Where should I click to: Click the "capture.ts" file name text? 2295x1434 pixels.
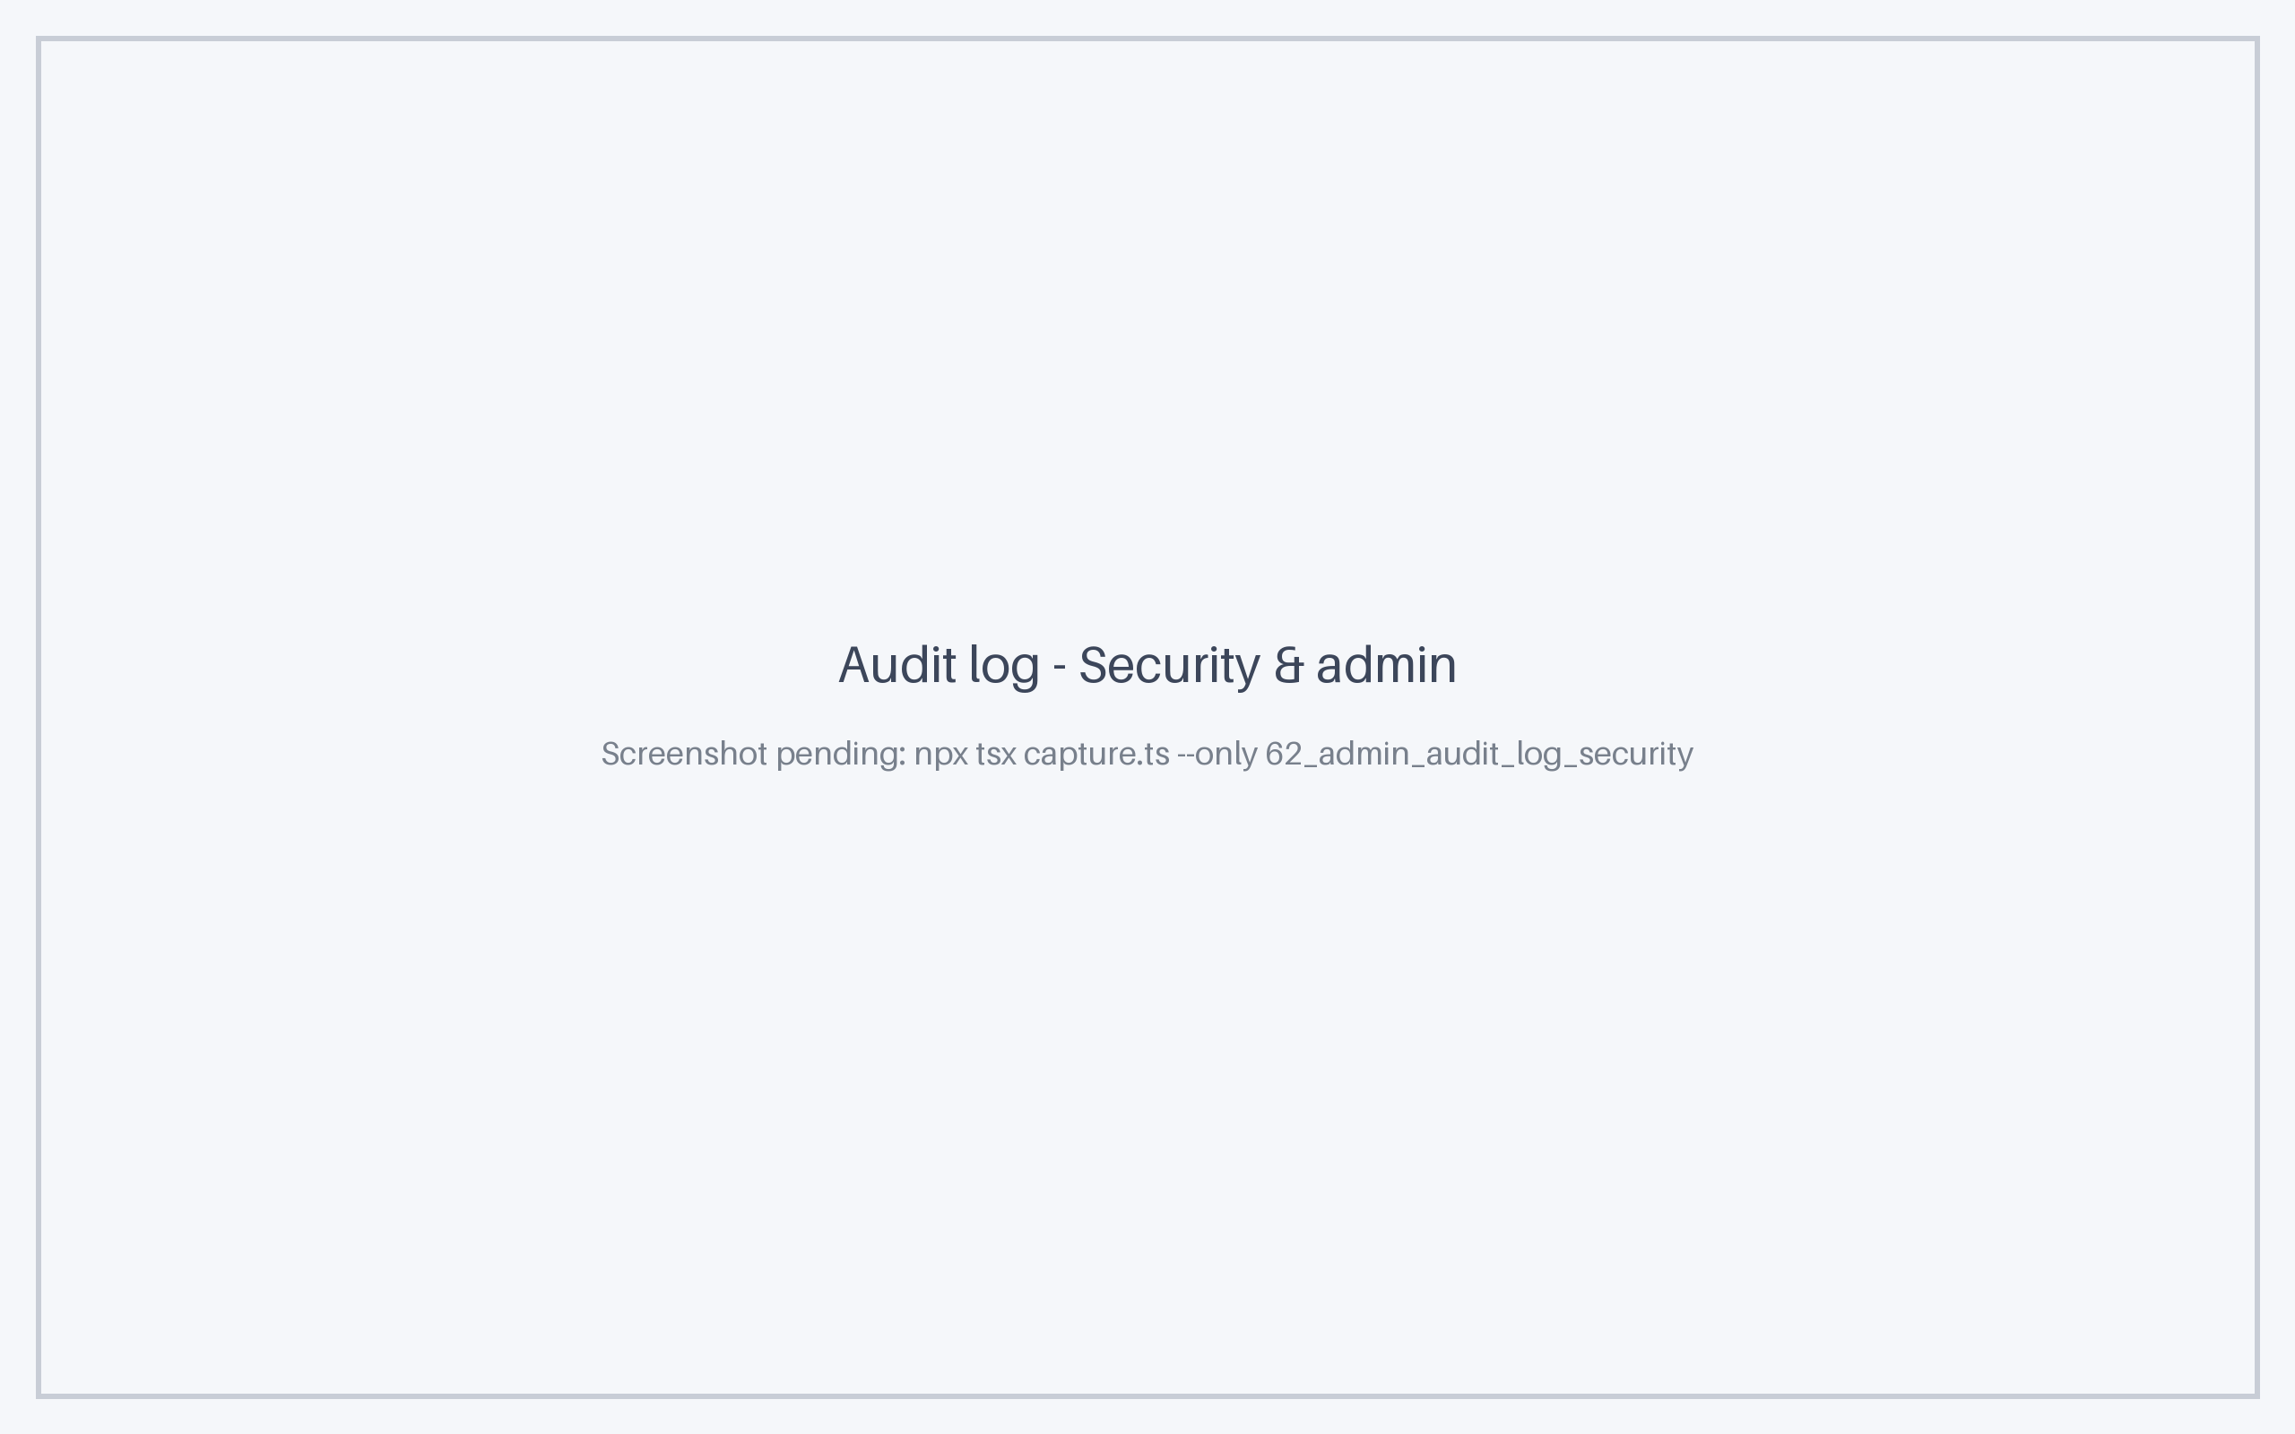1096,754
